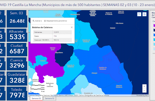
Task: Click the medium blue legend swatch
Action: coord(154,35)
